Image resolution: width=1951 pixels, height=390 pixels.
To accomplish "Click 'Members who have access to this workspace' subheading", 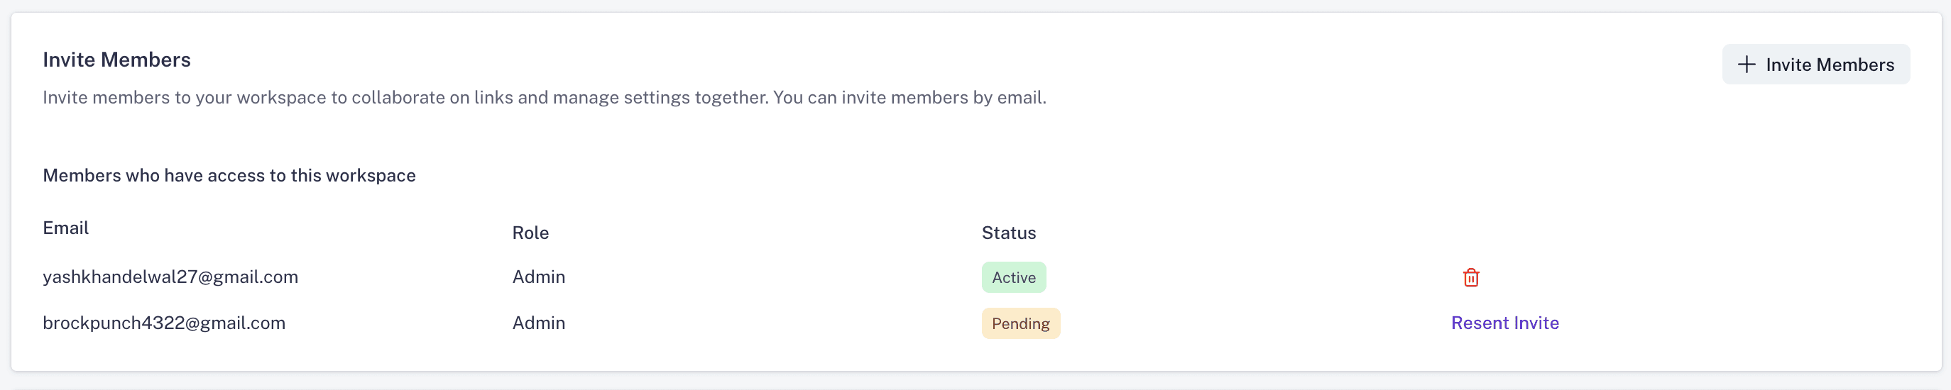I will (229, 175).
